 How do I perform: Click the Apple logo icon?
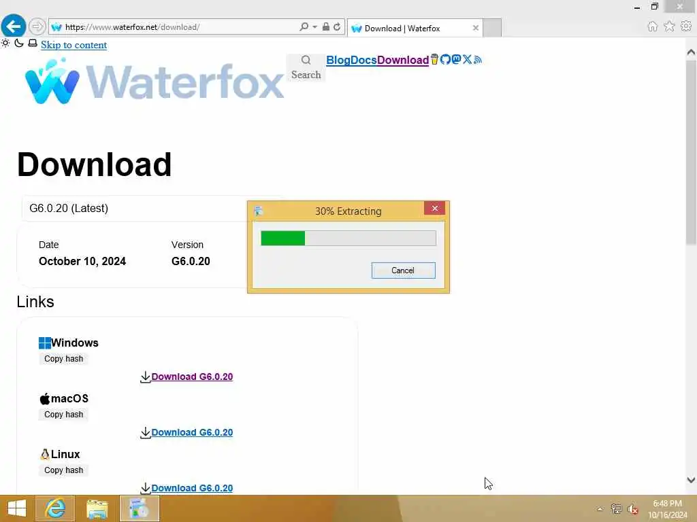tap(44, 398)
